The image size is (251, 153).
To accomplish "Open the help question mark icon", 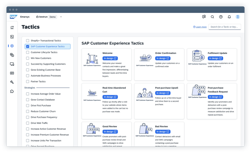I will click(x=221, y=17).
